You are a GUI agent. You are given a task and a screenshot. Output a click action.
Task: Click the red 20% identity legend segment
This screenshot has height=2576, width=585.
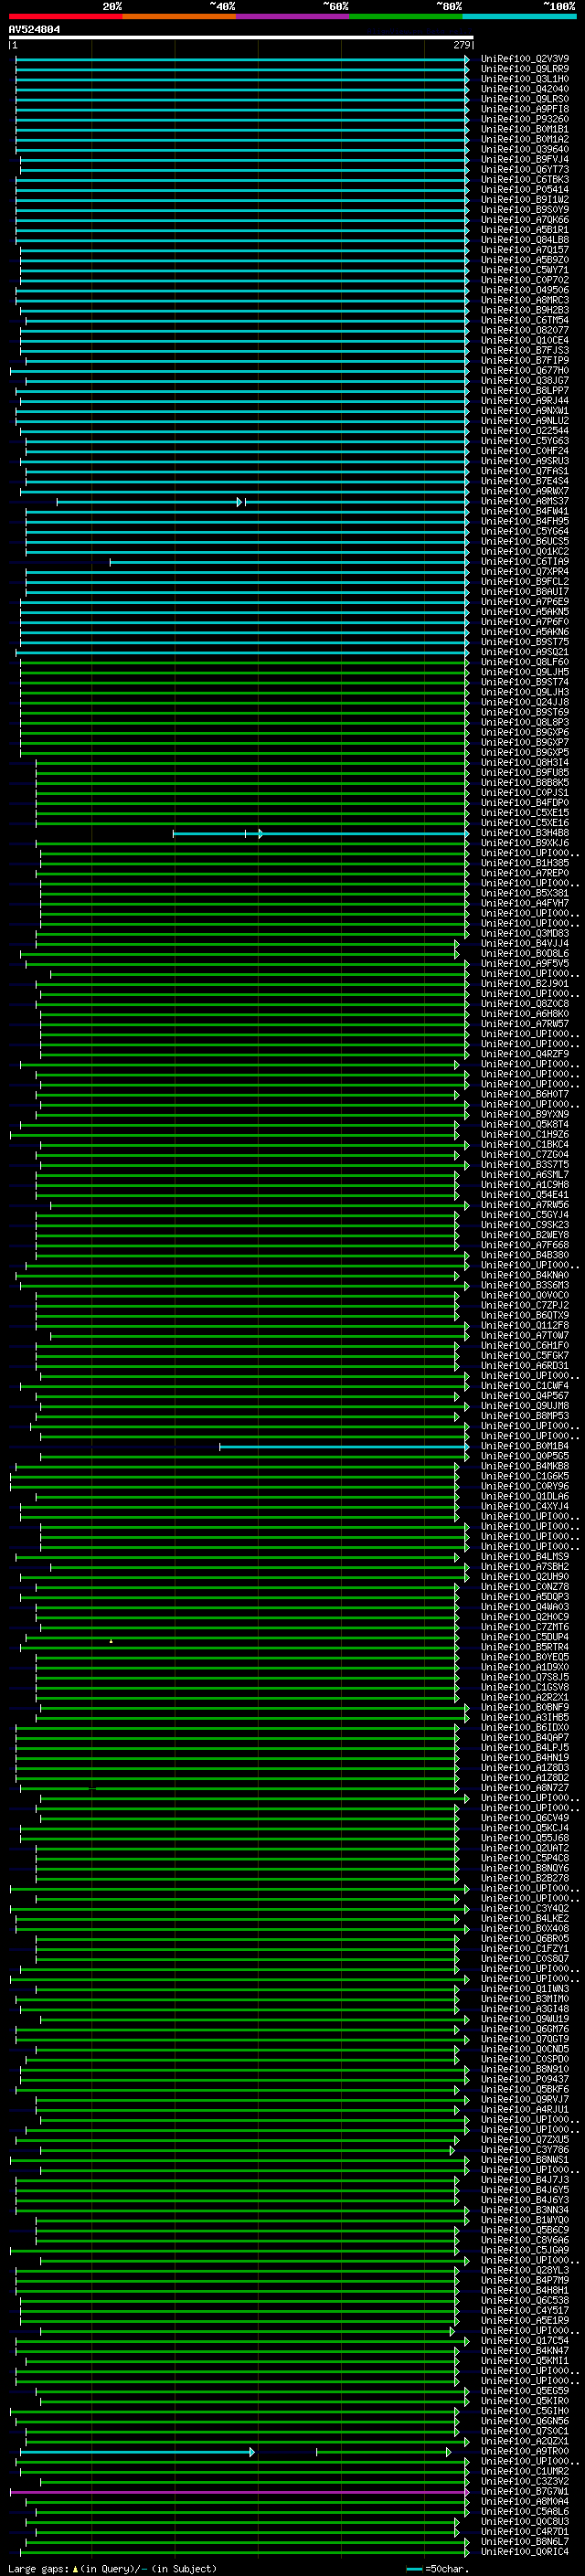[66, 16]
